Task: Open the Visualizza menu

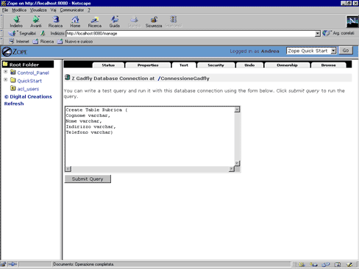Action: [x=38, y=10]
